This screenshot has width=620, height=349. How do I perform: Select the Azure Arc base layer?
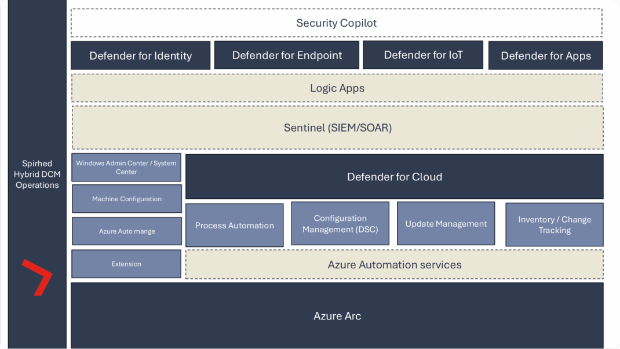(x=337, y=316)
